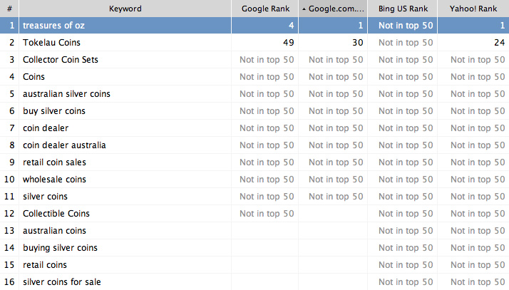The image size is (509, 290).
Task: Click the Yahoo! Rank column header
Action: pyautogui.click(x=473, y=9)
